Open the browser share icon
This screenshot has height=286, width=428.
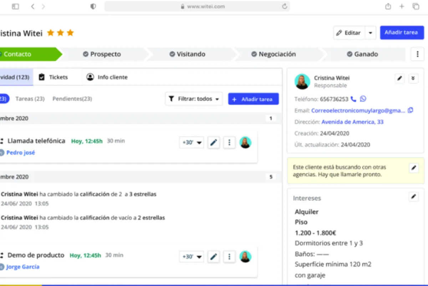[388, 6]
